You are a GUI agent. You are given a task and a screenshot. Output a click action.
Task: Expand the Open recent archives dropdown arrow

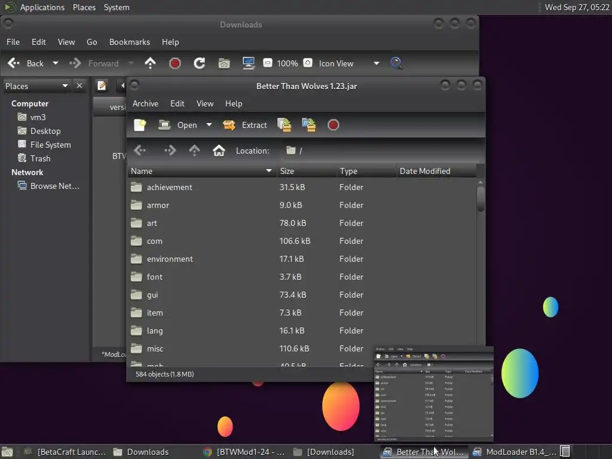[209, 125]
